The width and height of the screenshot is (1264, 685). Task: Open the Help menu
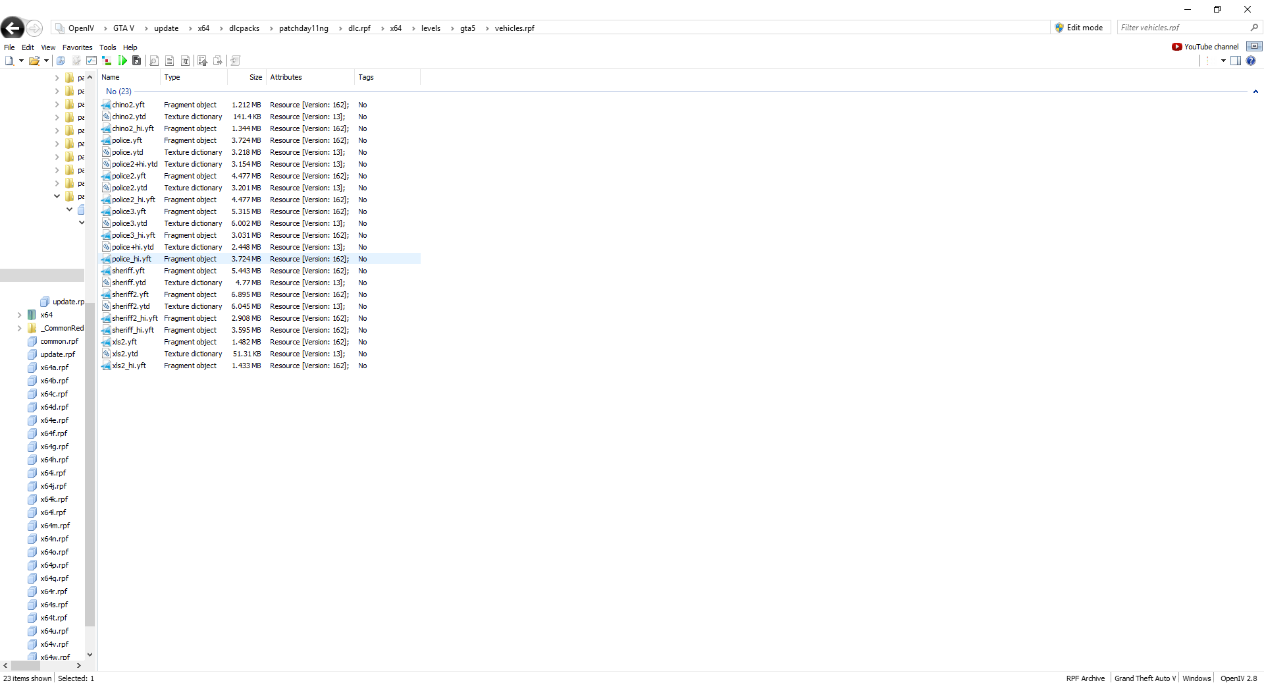tap(130, 47)
